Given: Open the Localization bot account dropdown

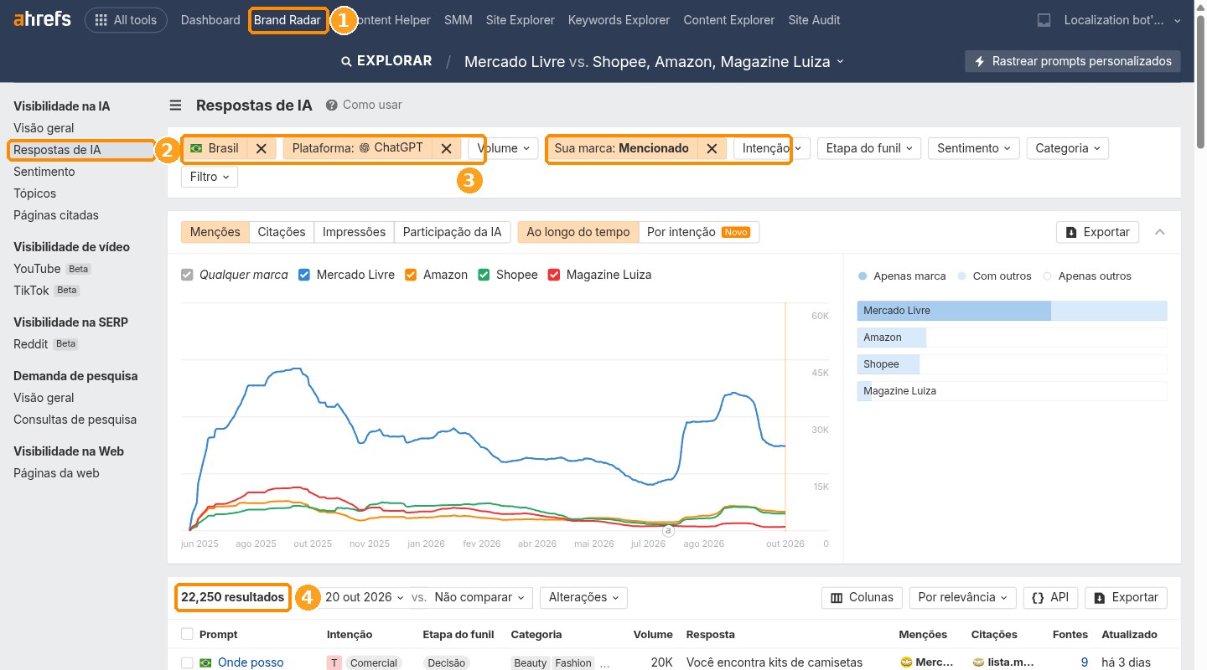Looking at the screenshot, I should click(x=1122, y=20).
